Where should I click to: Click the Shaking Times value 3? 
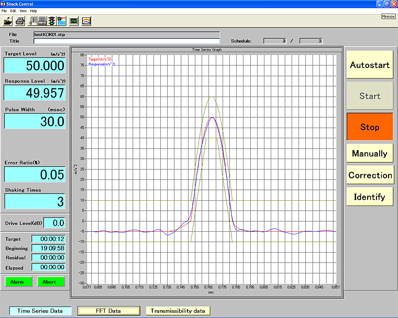tap(35, 201)
